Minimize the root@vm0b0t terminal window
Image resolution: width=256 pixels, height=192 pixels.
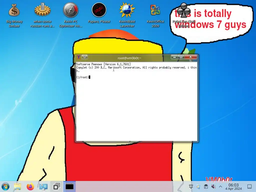[174, 57]
